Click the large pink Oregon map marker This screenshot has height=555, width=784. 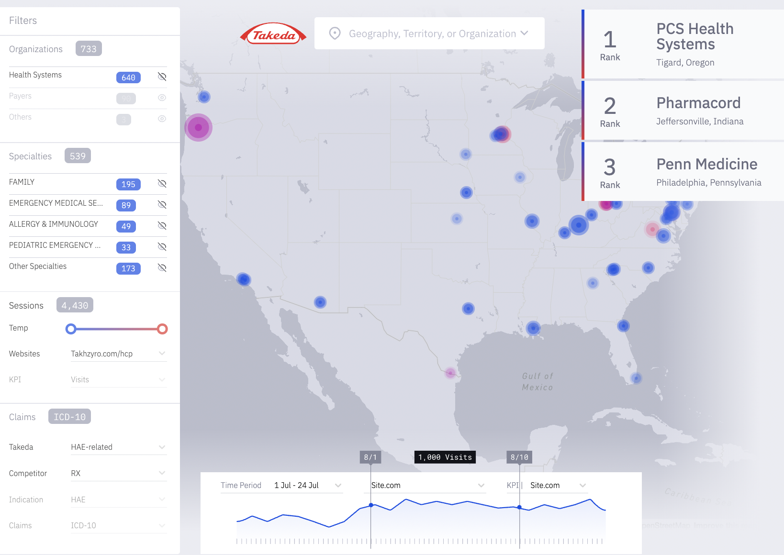198,127
